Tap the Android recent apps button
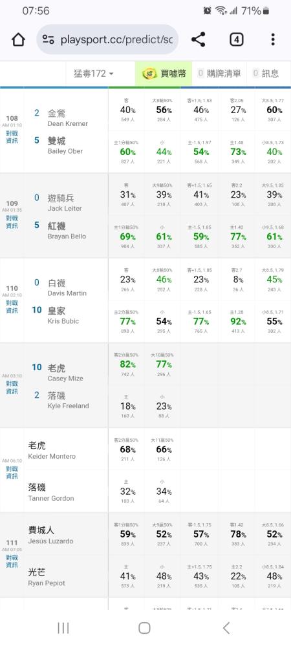Screen dimensions: 291x646 click(63, 628)
